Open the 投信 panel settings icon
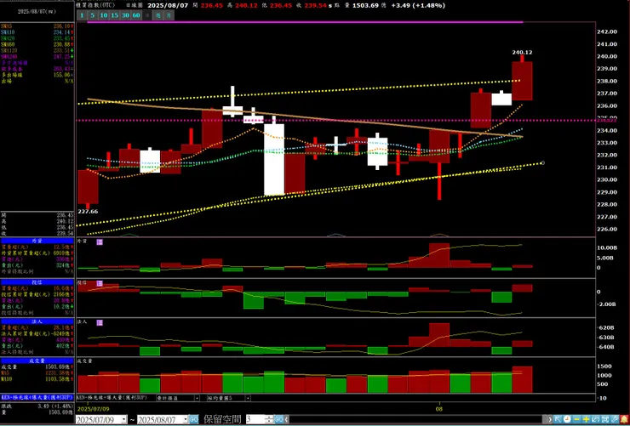This screenshot has height=426, width=630. pyautogui.click(x=100, y=283)
